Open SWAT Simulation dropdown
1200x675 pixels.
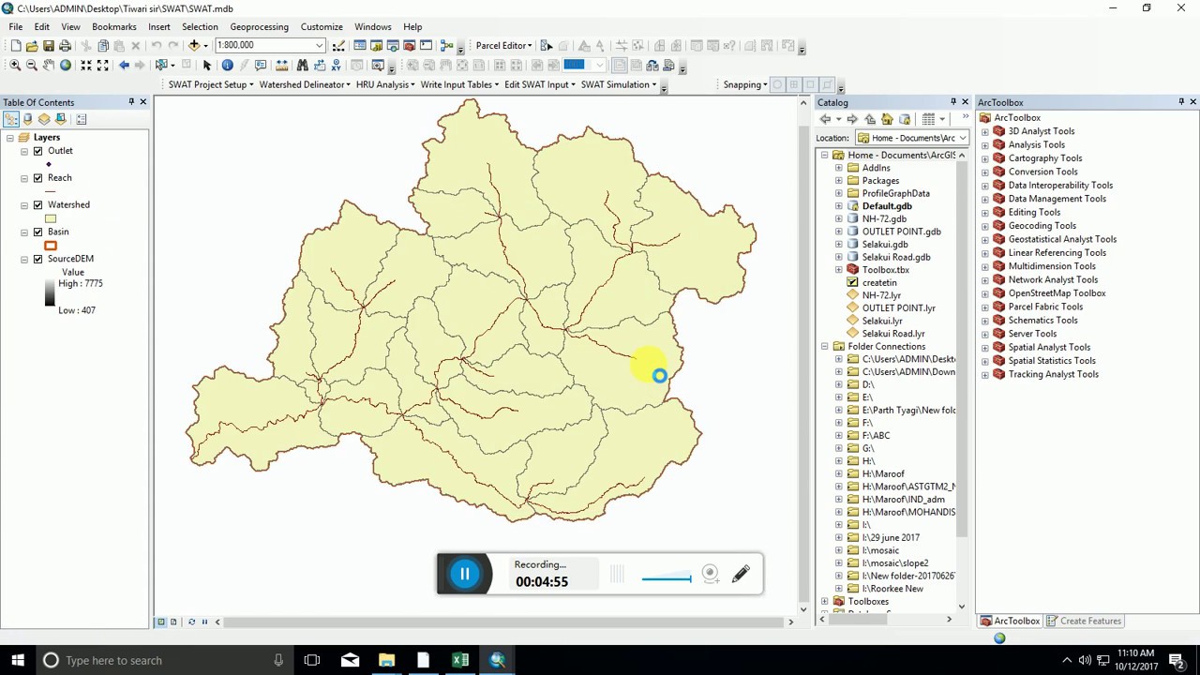(619, 84)
